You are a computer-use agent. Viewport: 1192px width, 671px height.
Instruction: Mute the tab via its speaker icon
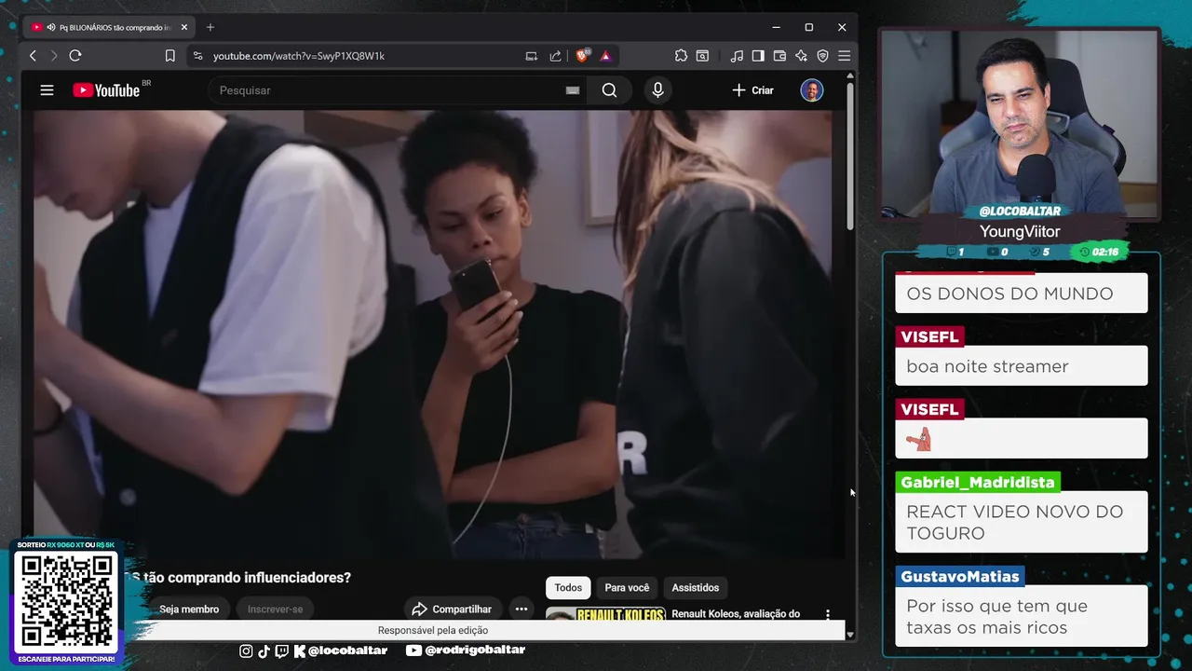point(51,27)
